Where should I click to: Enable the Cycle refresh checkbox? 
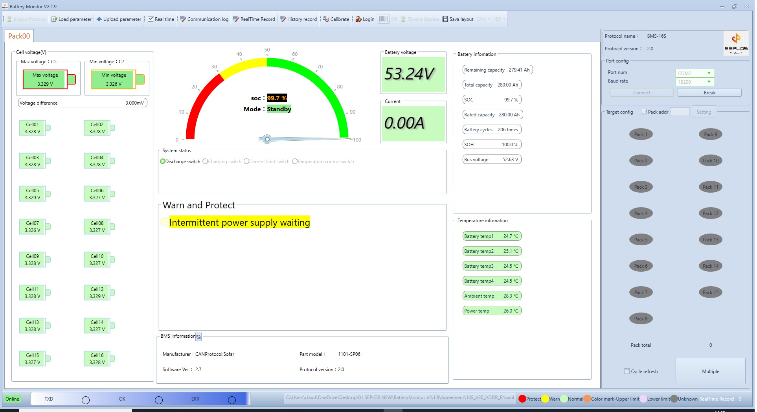tap(627, 371)
